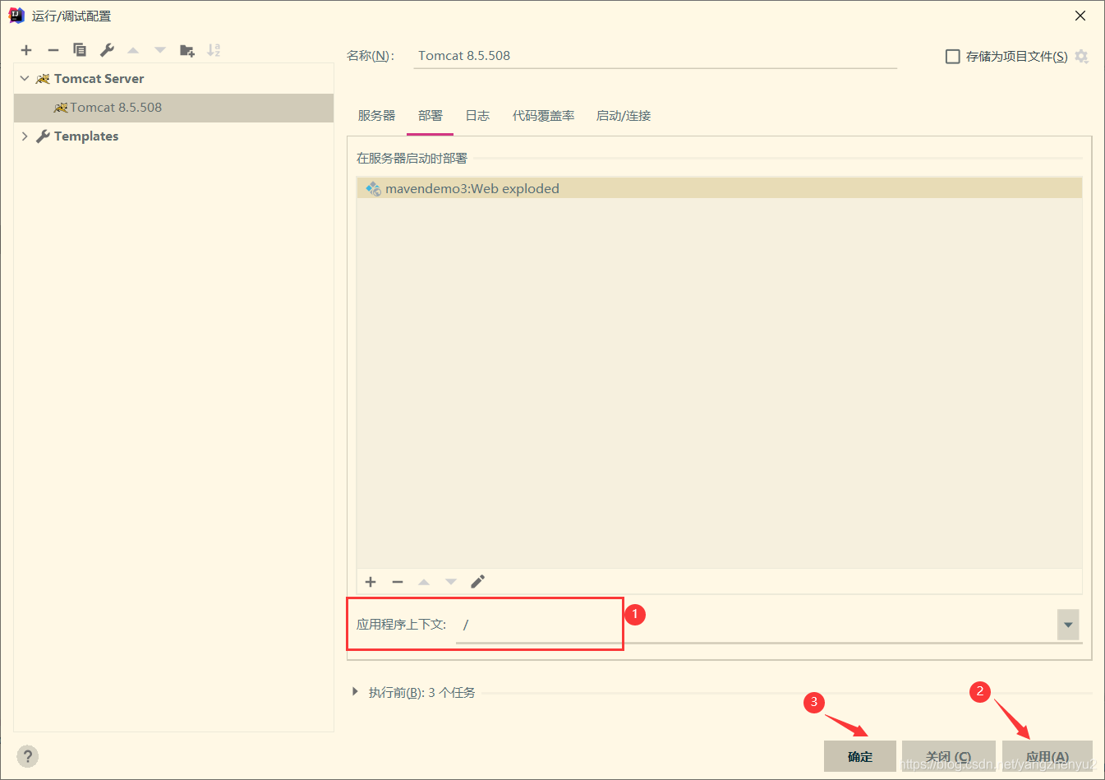Open the 日志 tab
This screenshot has height=780, width=1105.
(477, 116)
